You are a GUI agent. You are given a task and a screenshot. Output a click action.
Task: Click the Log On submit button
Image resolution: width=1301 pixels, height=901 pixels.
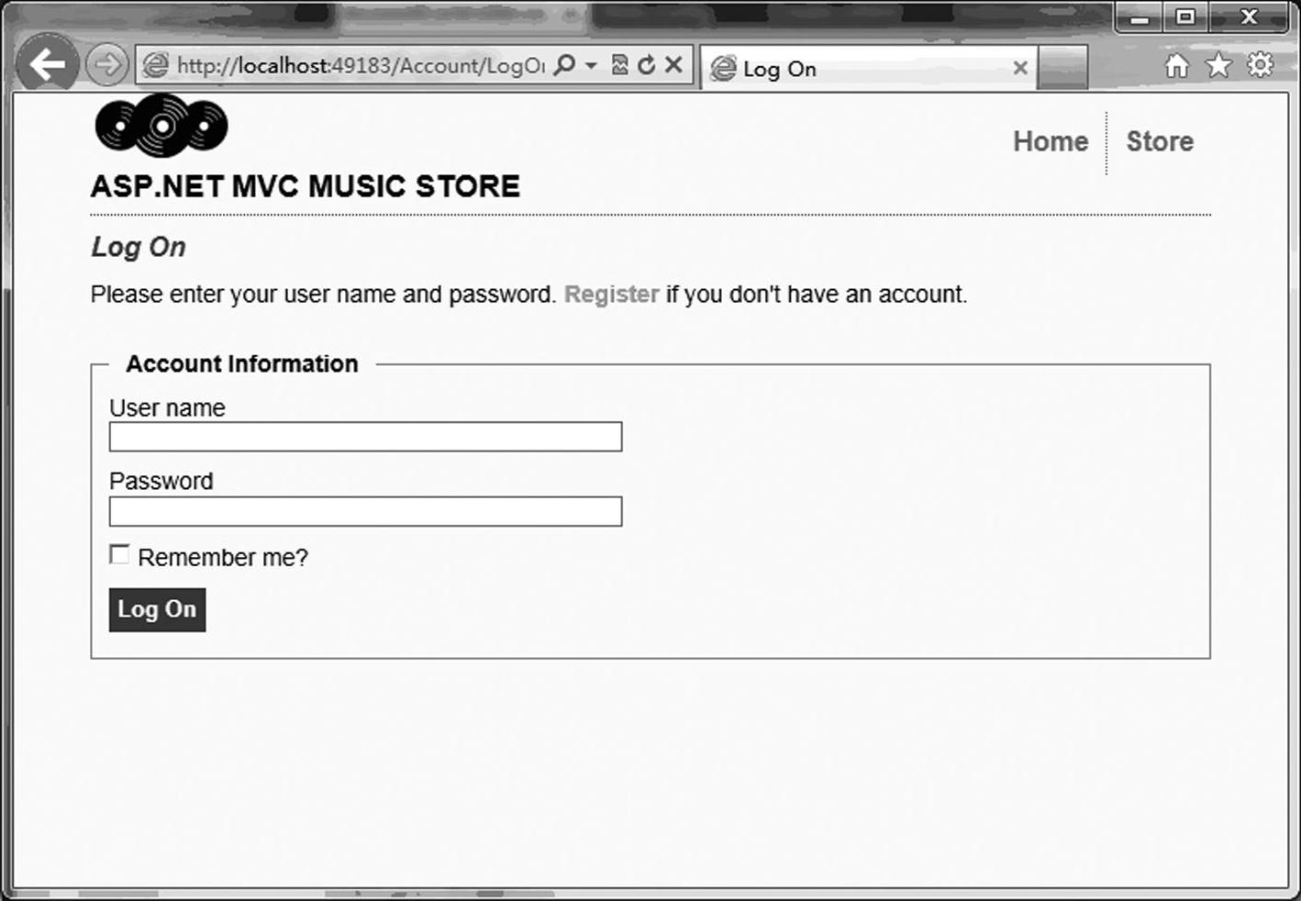pyautogui.click(x=157, y=610)
